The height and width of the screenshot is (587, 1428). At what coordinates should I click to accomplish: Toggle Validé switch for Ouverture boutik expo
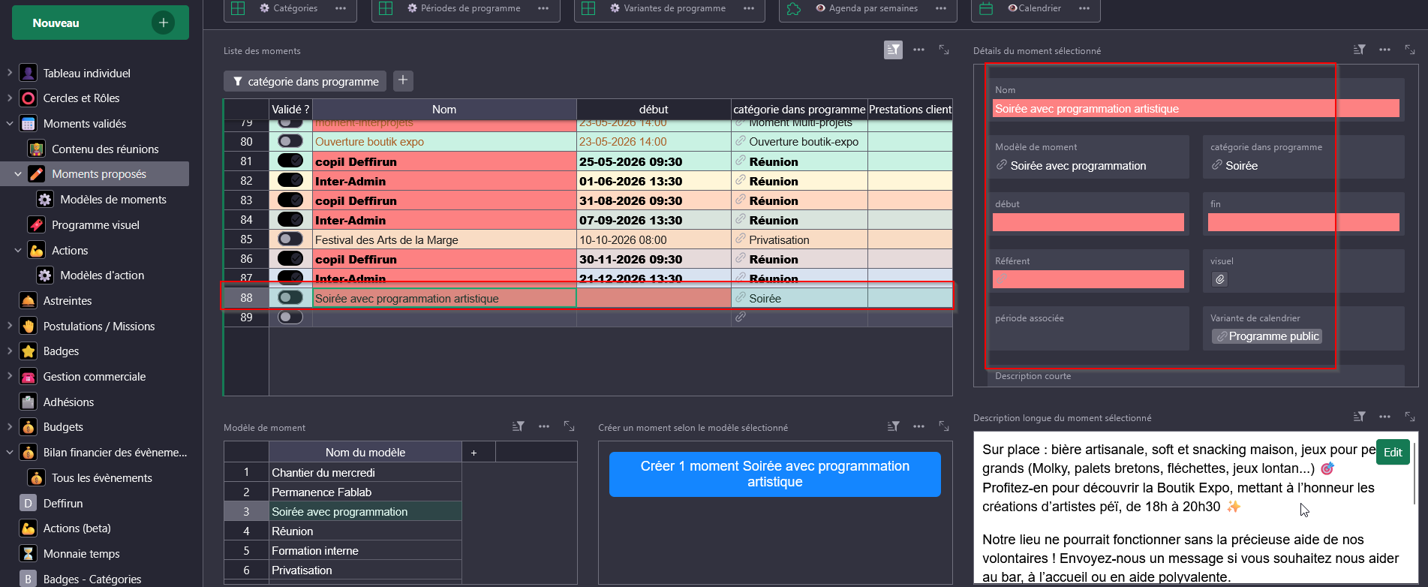290,141
